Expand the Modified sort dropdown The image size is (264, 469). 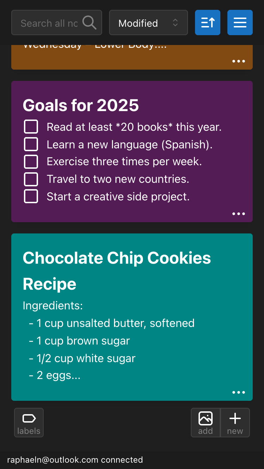(148, 23)
